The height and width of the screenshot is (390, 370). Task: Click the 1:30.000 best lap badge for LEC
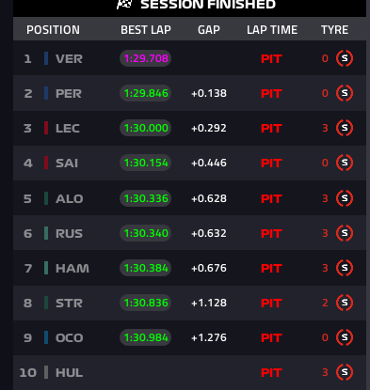[145, 128]
